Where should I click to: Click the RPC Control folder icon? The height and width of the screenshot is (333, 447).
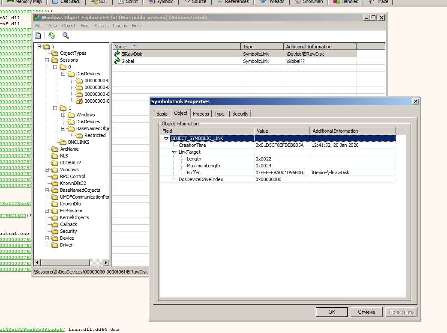coord(55,176)
